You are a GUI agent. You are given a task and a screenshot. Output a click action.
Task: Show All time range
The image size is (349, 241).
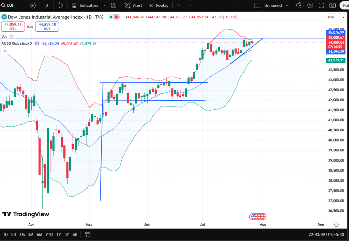[75, 235]
